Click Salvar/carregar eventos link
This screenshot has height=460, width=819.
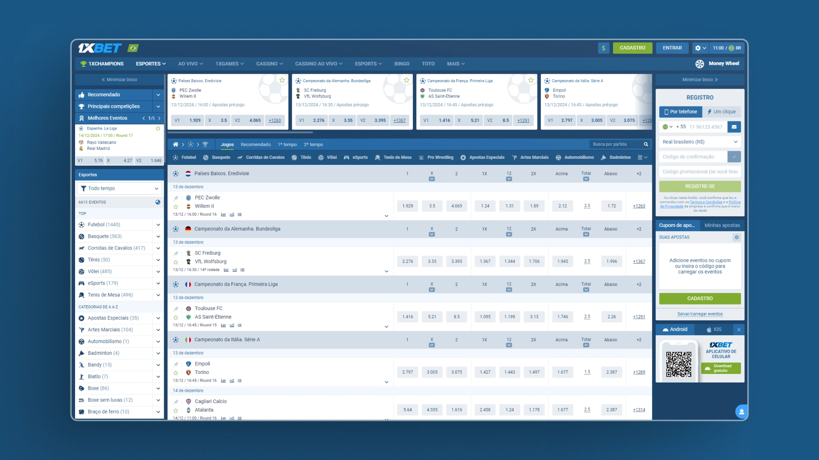[700, 314]
